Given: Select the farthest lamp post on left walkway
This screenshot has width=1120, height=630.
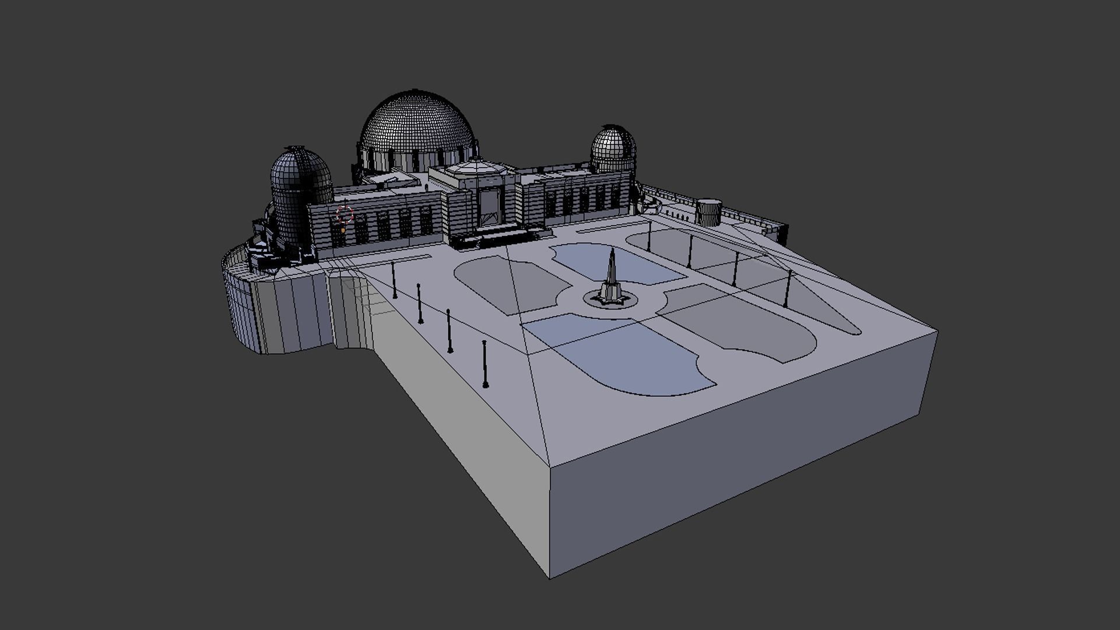Looking at the screenshot, I should coord(394,280).
